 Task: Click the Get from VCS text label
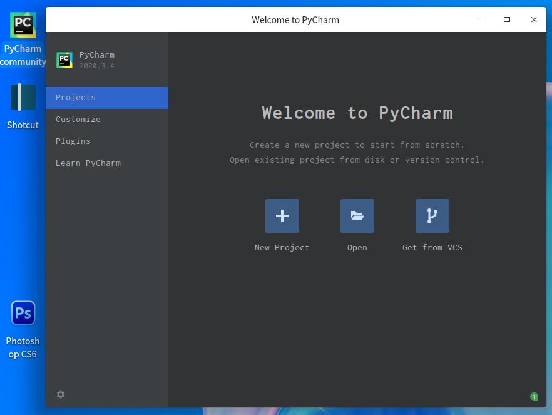pos(432,248)
